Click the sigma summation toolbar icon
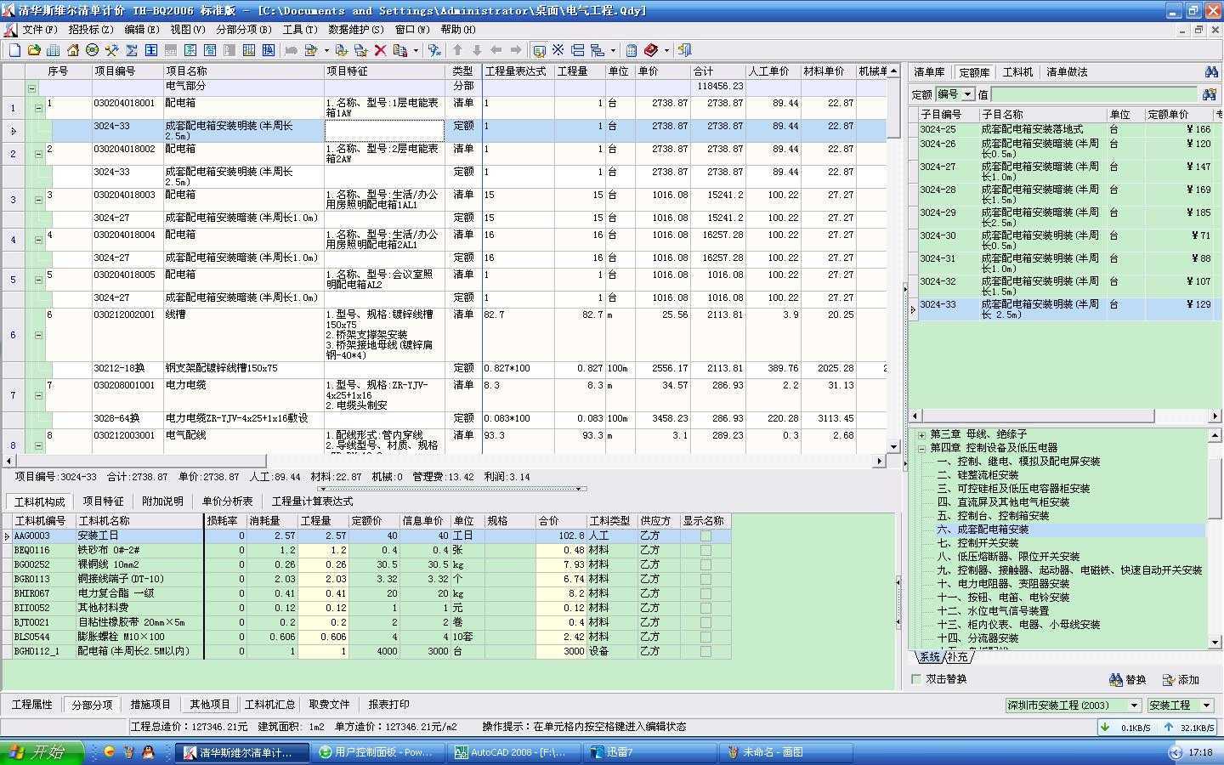This screenshot has height=765, width=1224. pos(131,50)
